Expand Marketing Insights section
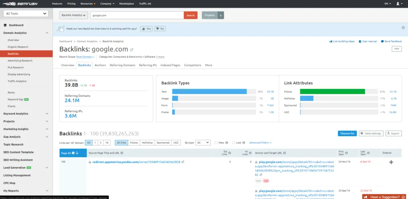Viewport: 408px width, 199px height. (47, 129)
